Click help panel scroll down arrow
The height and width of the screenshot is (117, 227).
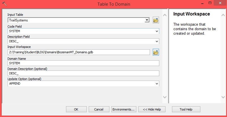[x=224, y=97]
